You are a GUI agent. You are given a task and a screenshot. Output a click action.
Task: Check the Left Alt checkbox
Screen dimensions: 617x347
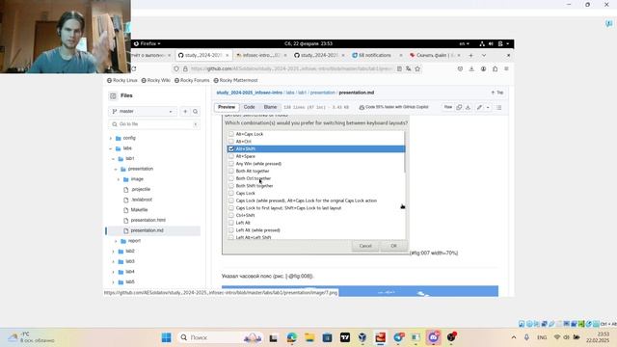[231, 223]
